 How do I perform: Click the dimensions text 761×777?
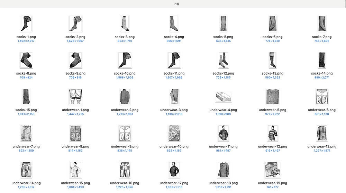coord(273,187)
